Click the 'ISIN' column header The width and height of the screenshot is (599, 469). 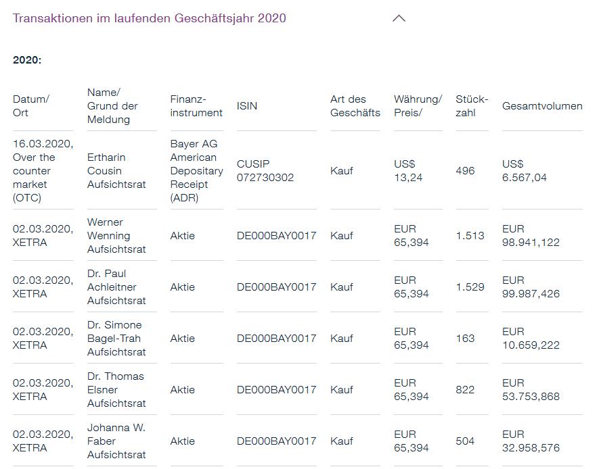point(247,106)
